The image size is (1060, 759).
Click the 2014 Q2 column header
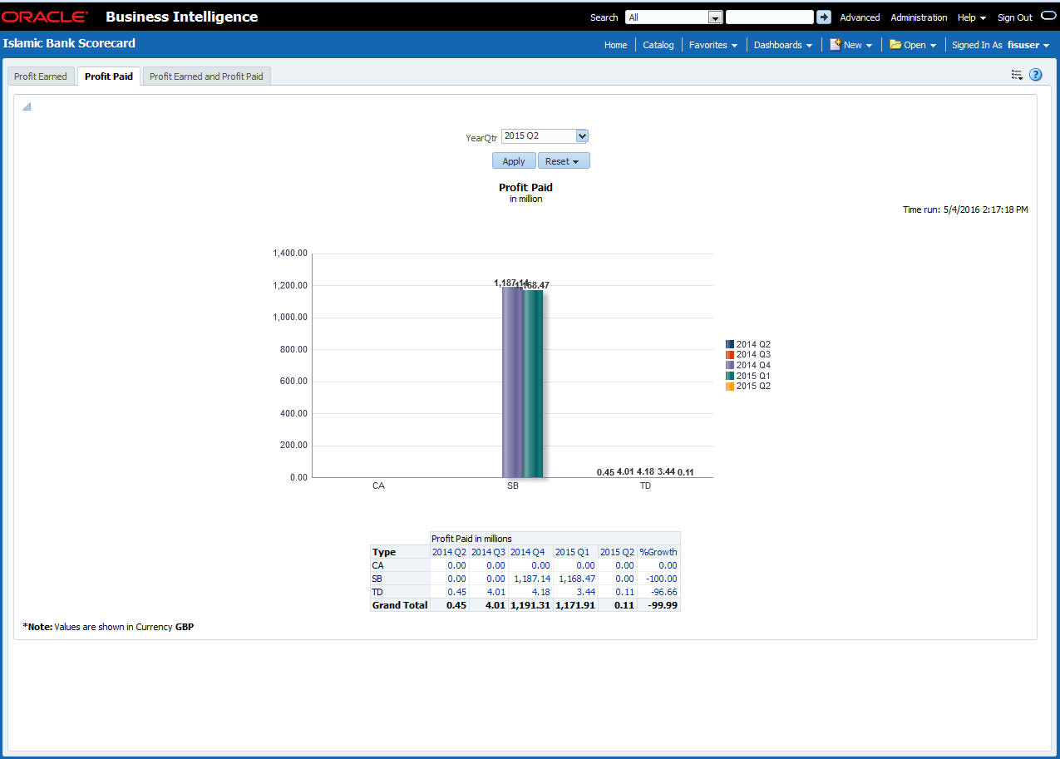(449, 552)
